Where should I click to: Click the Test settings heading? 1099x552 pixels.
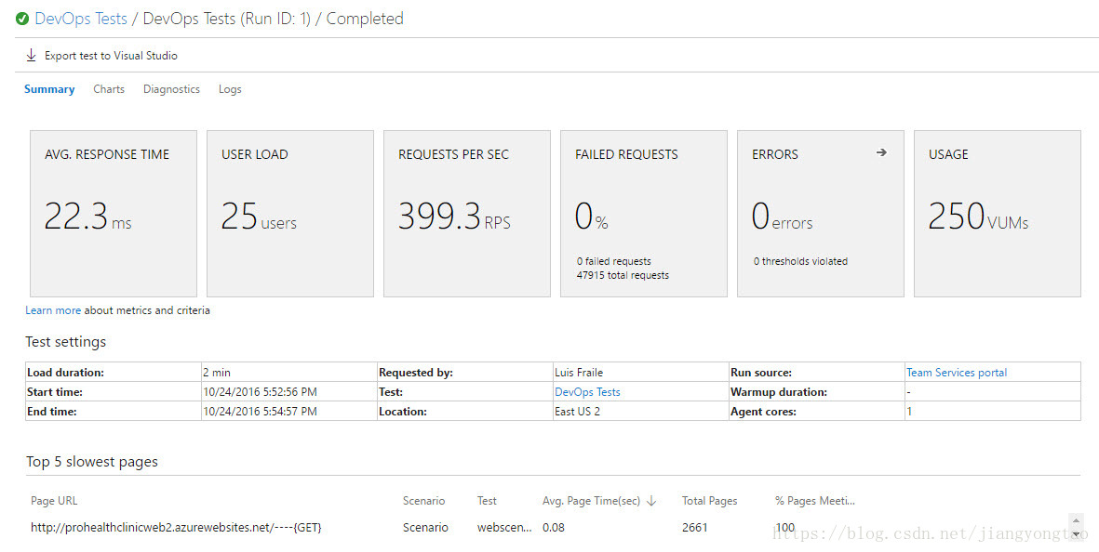click(x=66, y=341)
